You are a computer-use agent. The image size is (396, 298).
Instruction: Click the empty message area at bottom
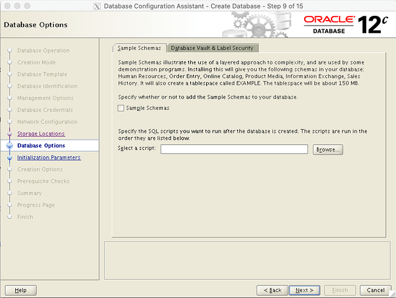(247, 261)
